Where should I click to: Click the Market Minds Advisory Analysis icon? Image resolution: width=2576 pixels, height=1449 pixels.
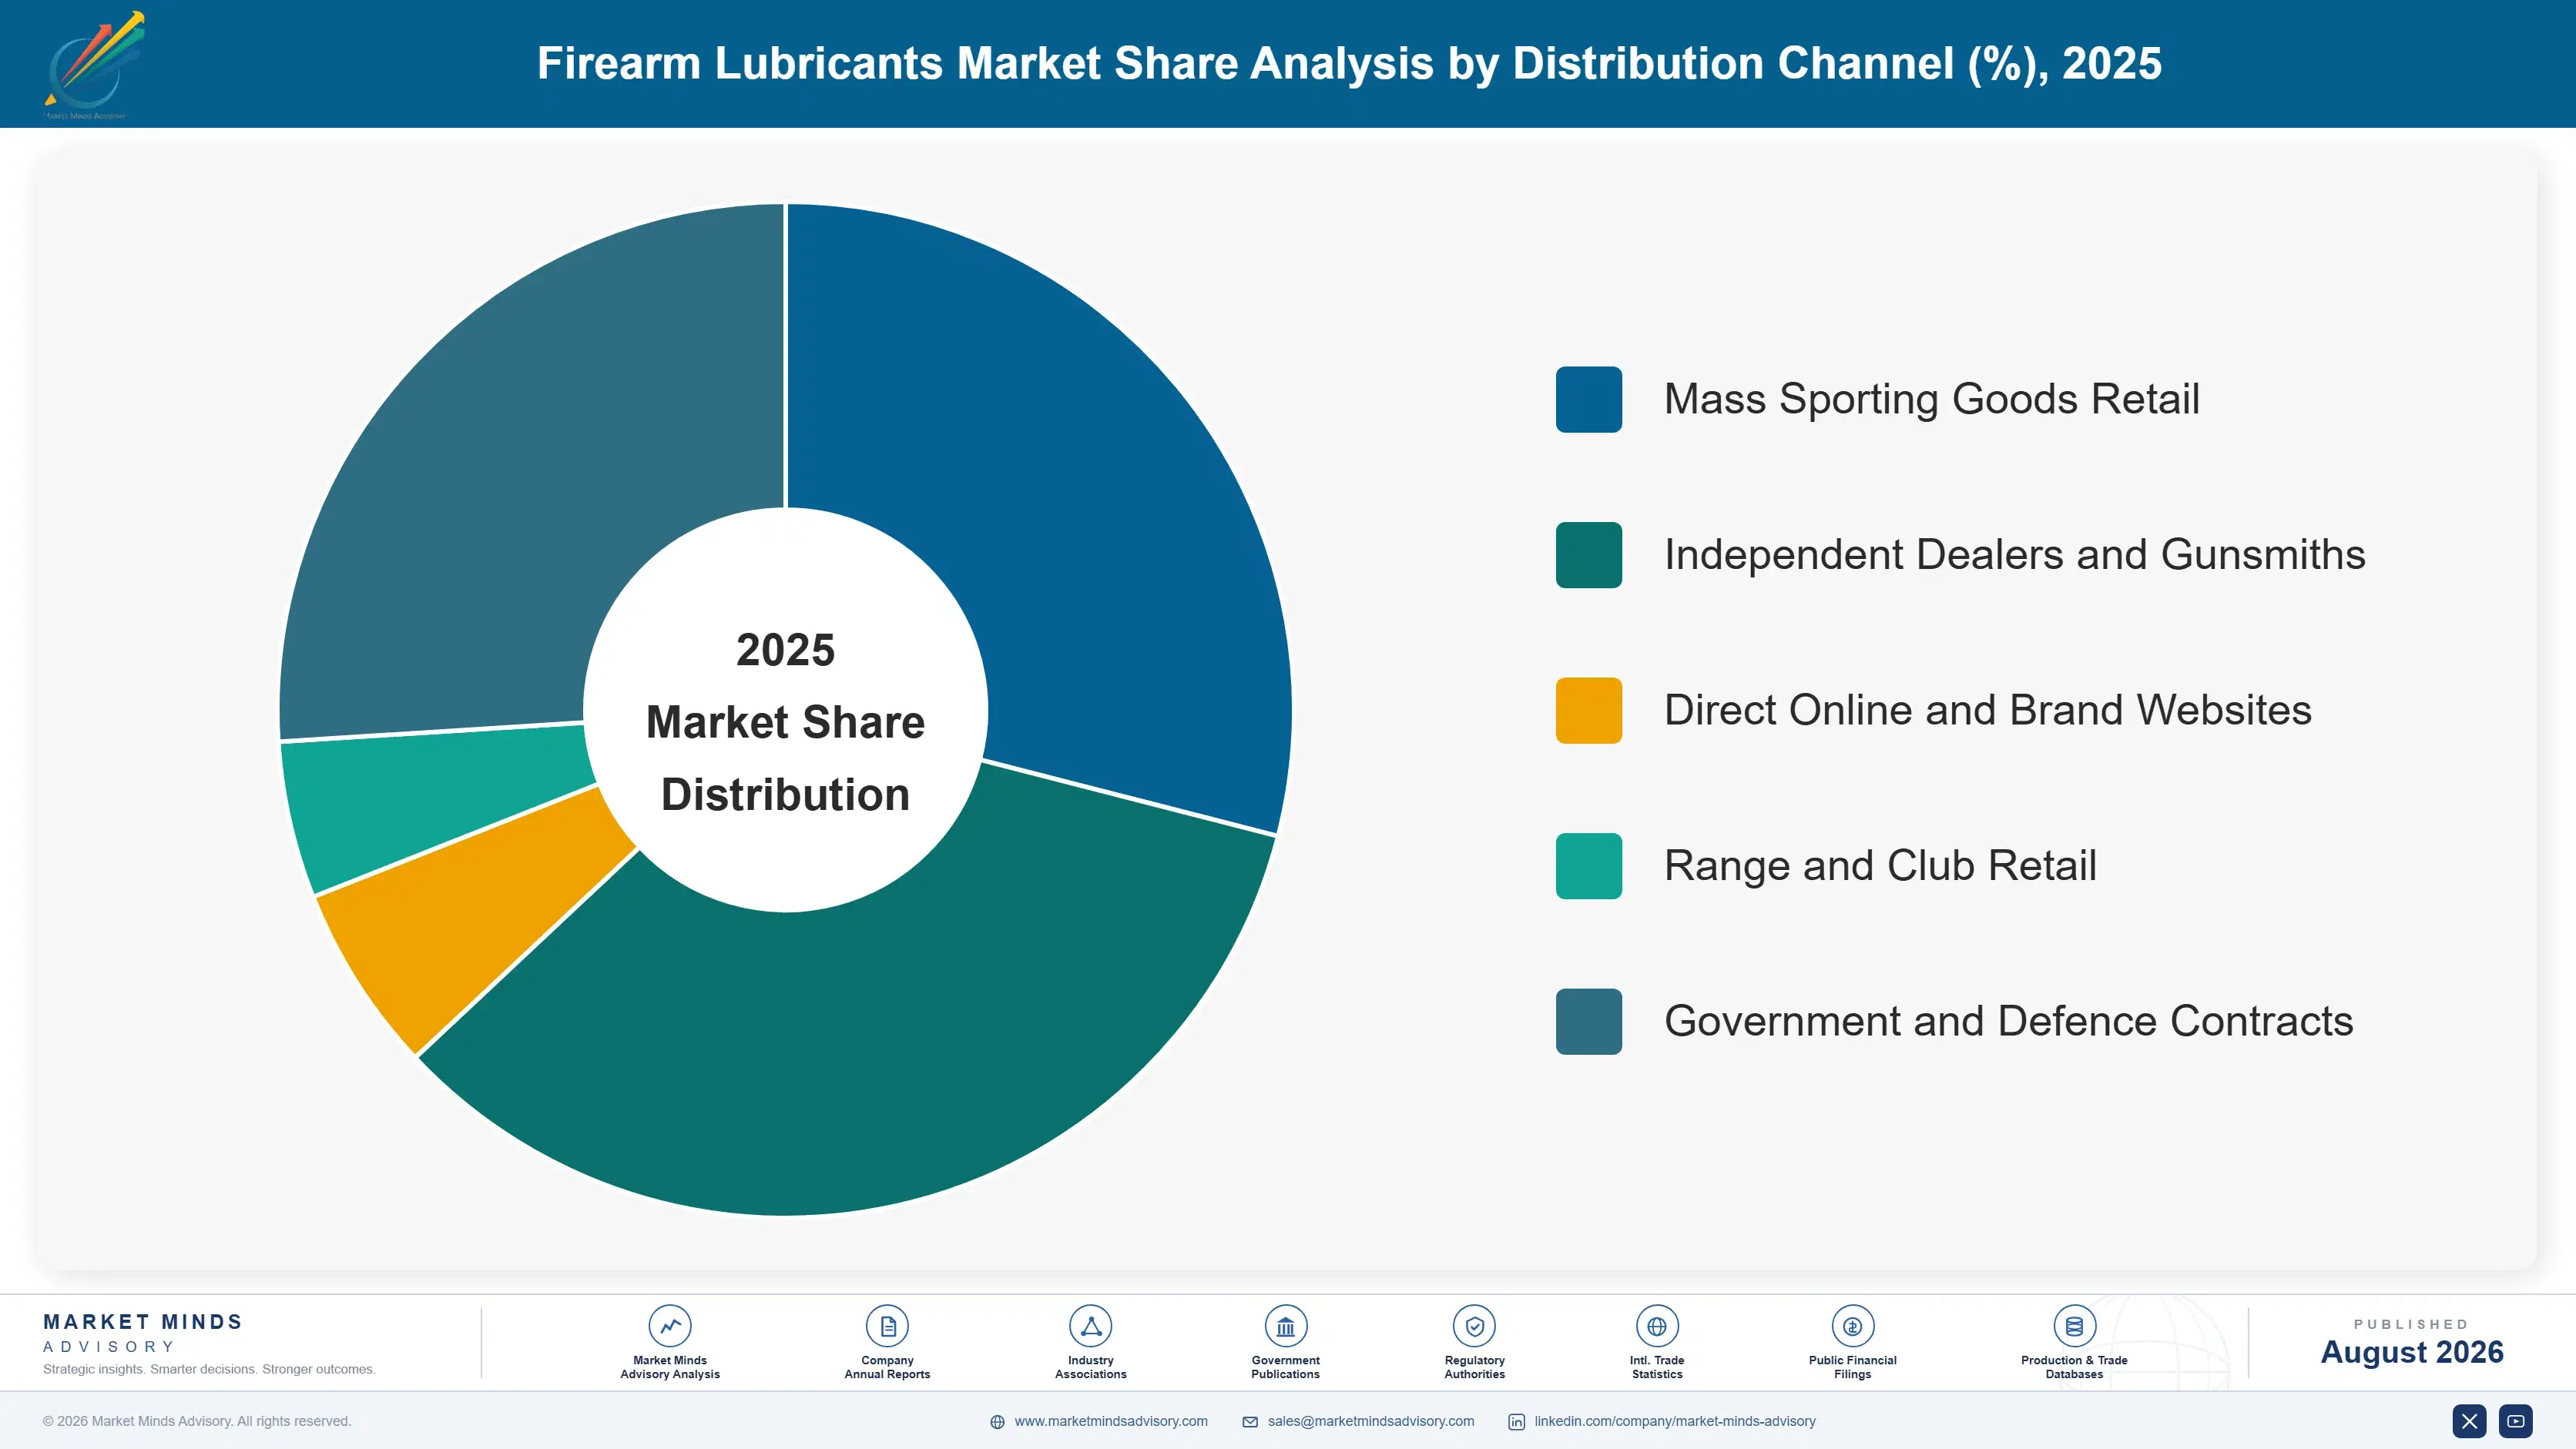pyautogui.click(x=670, y=1326)
